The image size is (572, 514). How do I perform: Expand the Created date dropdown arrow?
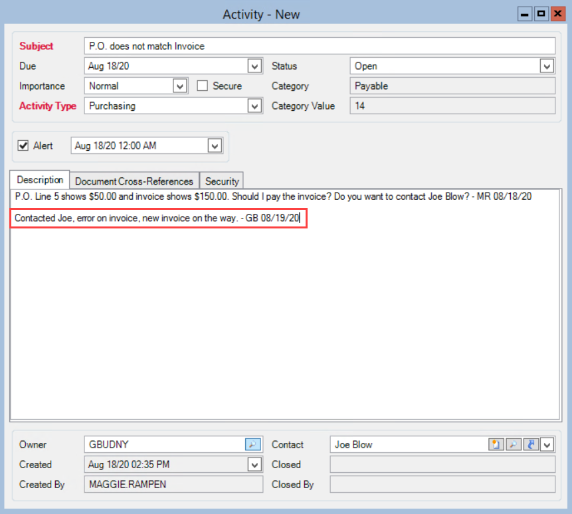(254, 464)
